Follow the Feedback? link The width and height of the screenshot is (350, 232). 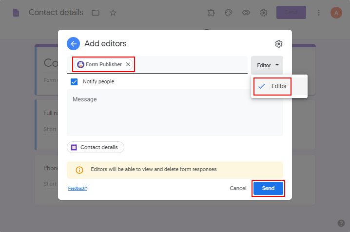(78, 188)
